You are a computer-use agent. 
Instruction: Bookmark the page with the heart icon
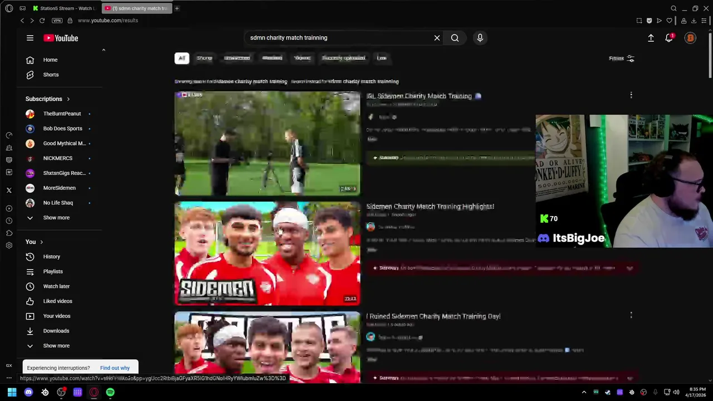(670, 21)
